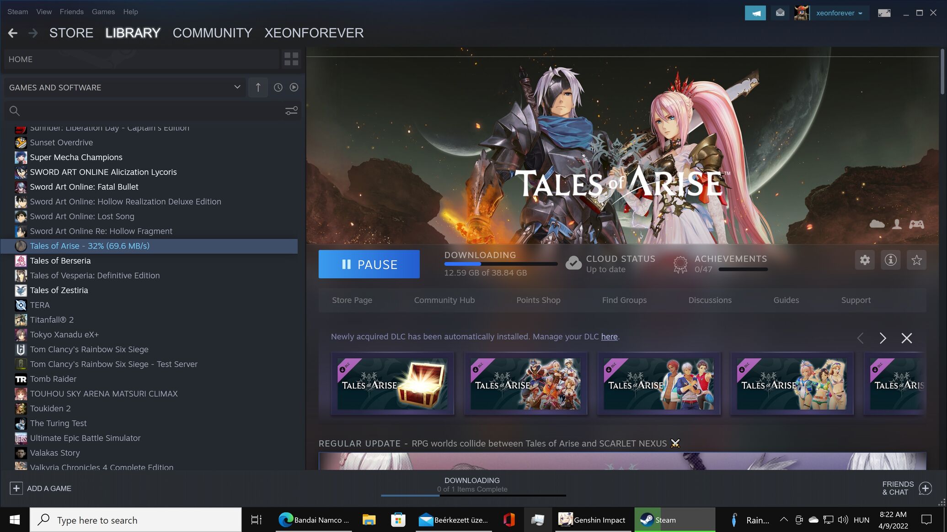Screen dimensions: 947x532
Task: Expand the Games and Software dropdown
Action: (x=125, y=87)
